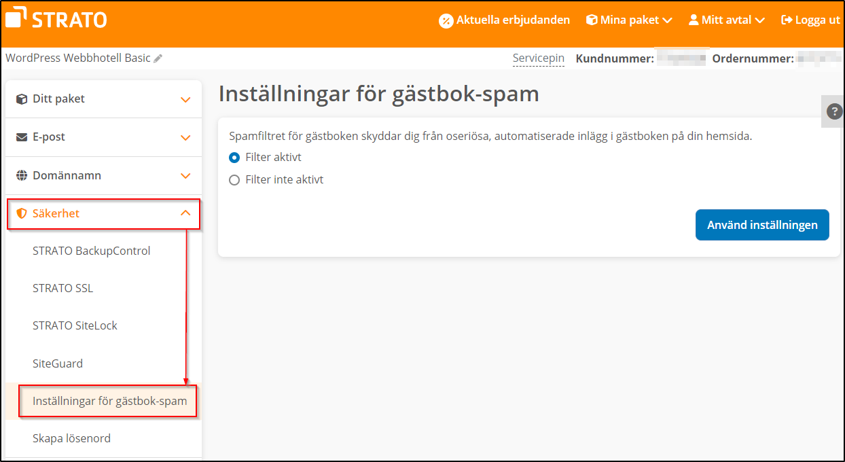Click the discount icon beside Aktuella erbjudanden
The width and height of the screenshot is (845, 462).
pos(446,20)
